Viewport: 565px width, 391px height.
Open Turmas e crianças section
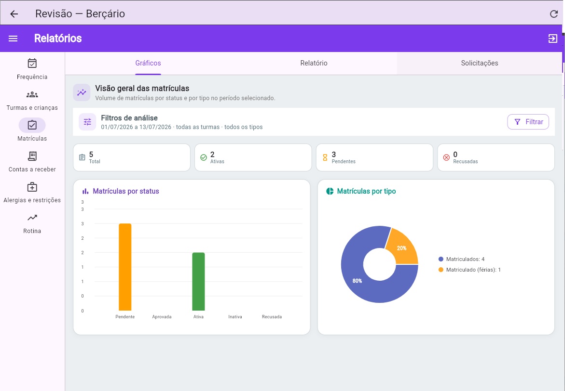[x=32, y=100]
